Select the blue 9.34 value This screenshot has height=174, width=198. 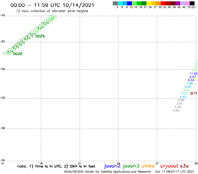[x=191, y=80]
